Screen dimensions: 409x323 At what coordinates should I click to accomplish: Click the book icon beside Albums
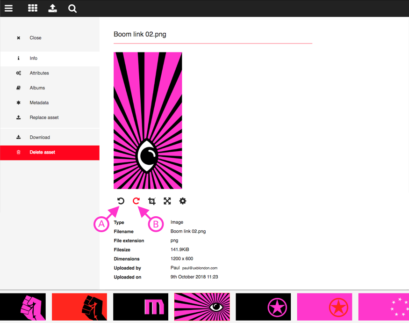click(19, 88)
